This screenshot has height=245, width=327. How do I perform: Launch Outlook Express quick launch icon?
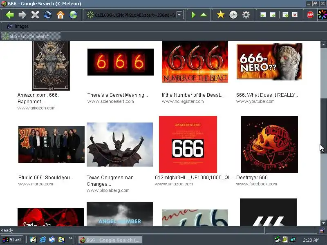click(x=52, y=240)
